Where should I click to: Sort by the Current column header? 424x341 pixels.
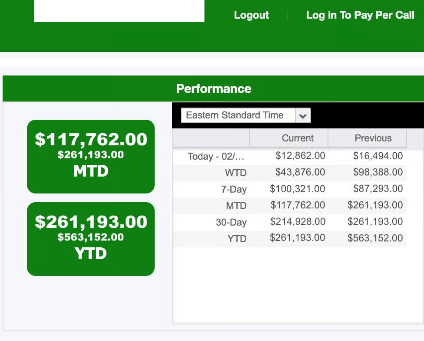(x=297, y=138)
